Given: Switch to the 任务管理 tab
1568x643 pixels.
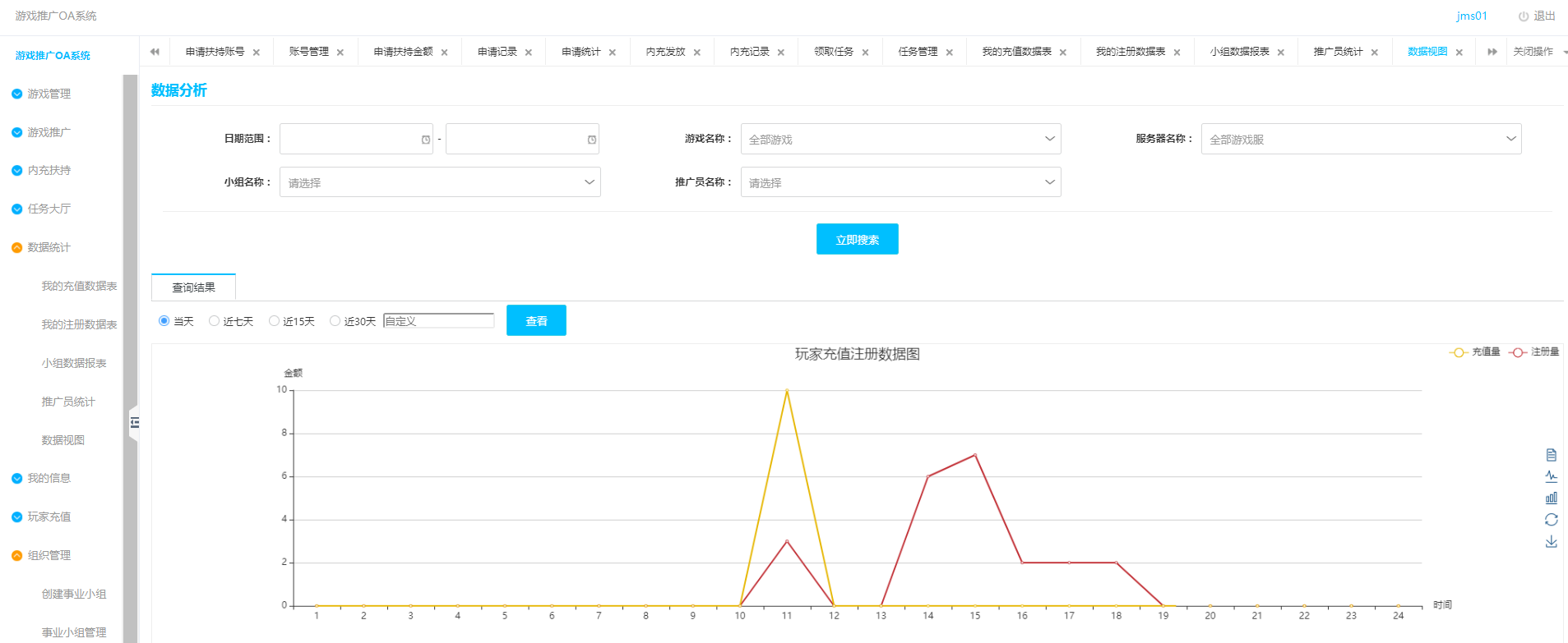Looking at the screenshot, I should click(x=918, y=52).
